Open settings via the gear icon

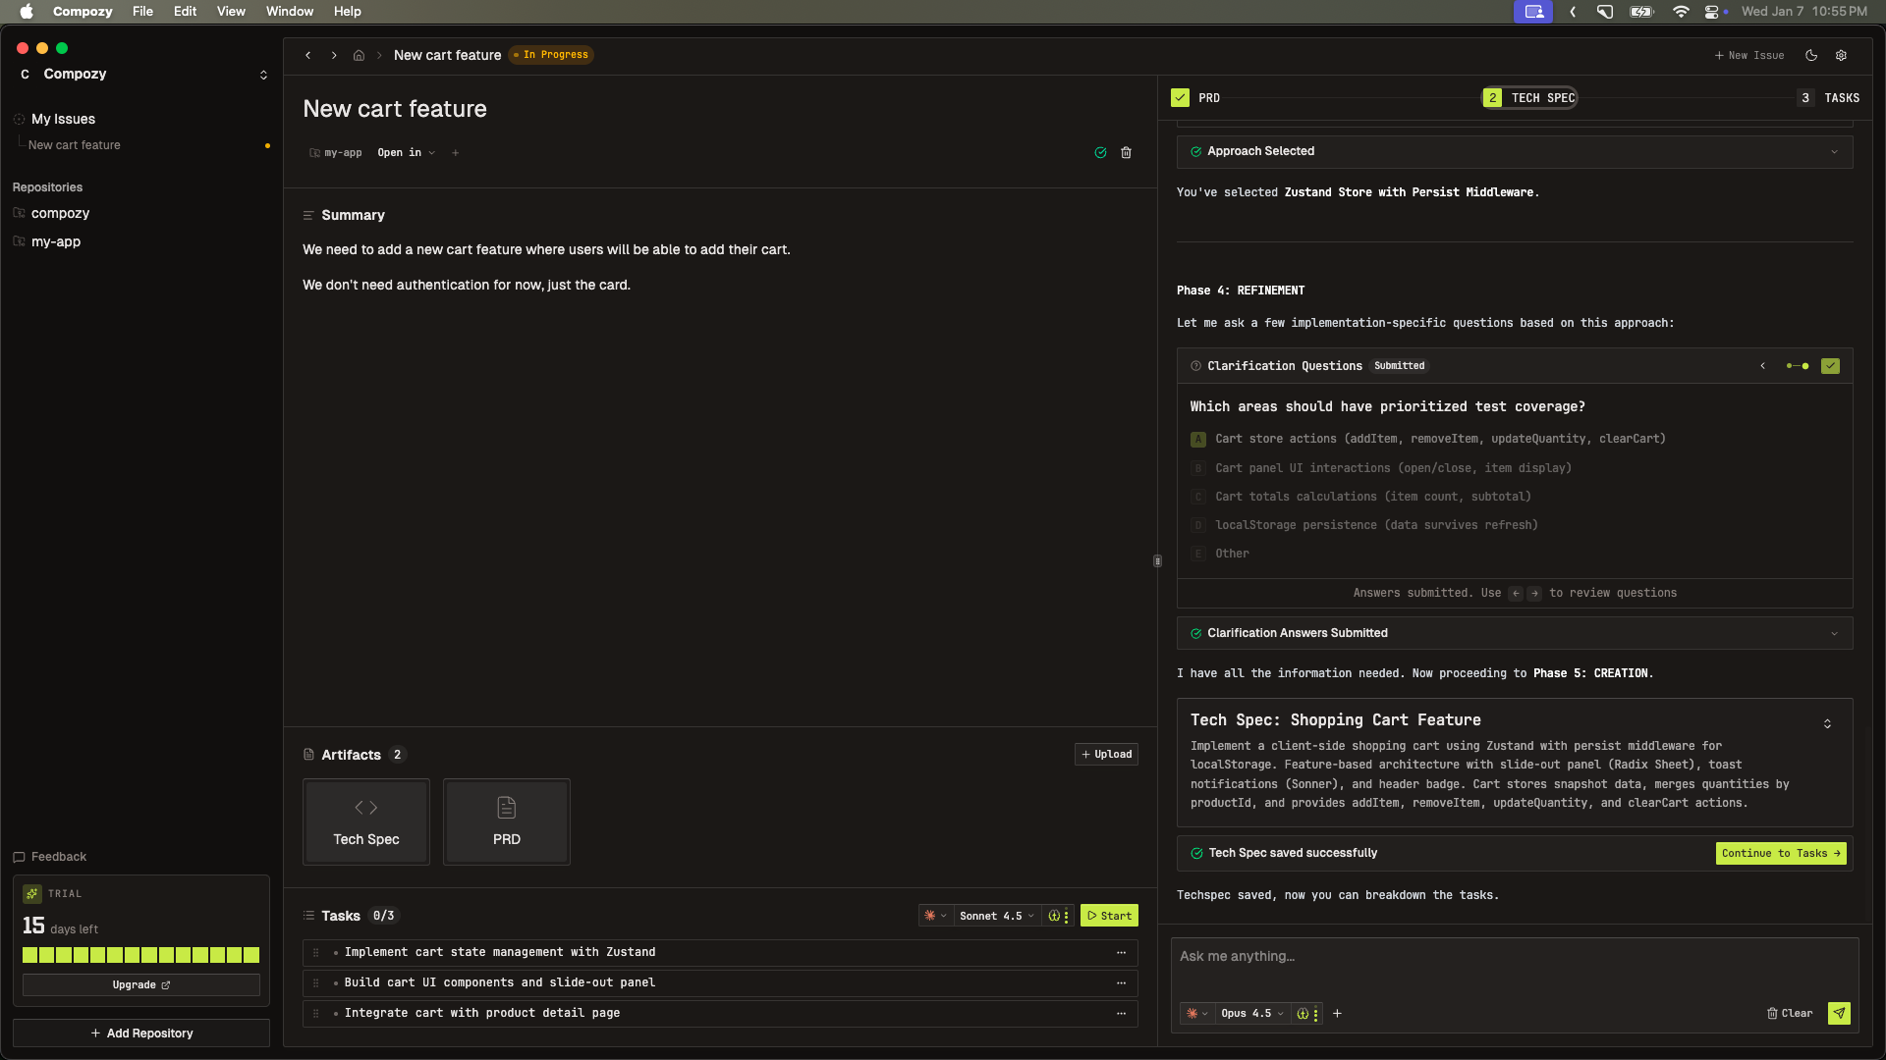click(1843, 55)
